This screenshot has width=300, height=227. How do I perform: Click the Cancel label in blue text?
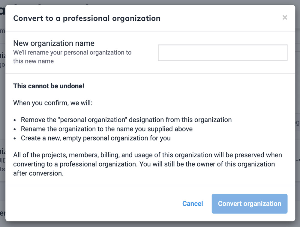coord(193,204)
